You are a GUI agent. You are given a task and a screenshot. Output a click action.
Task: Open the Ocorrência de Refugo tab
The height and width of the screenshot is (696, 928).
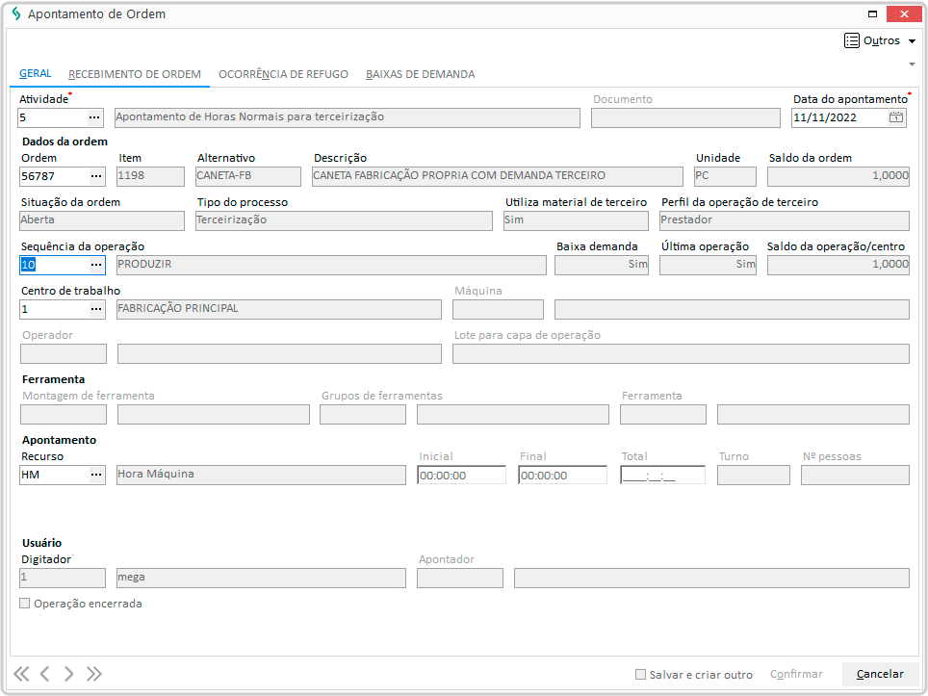click(x=283, y=74)
